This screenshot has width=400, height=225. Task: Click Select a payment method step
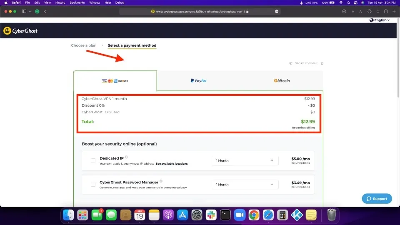[x=132, y=45]
